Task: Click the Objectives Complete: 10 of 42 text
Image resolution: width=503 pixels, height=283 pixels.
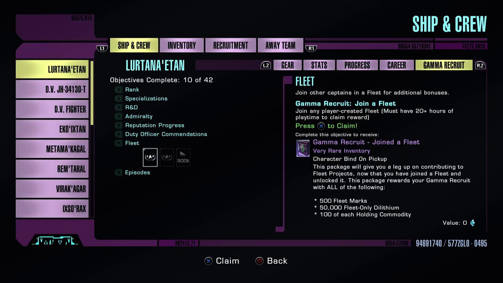Action: click(x=162, y=80)
